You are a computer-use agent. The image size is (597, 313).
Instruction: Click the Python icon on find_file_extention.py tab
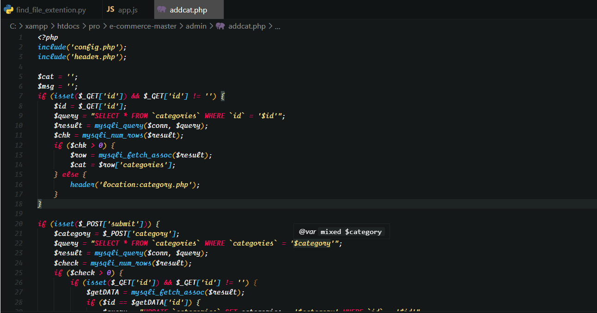coord(8,10)
